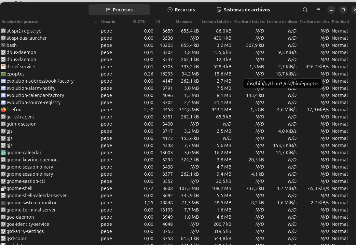Maximize the System Monitor window
This screenshot has height=245, width=356.
[343, 10]
